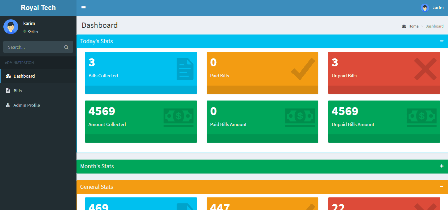This screenshot has height=210, width=448.
Task: Click the Unpaid Bills card footer bar
Action: click(384, 90)
